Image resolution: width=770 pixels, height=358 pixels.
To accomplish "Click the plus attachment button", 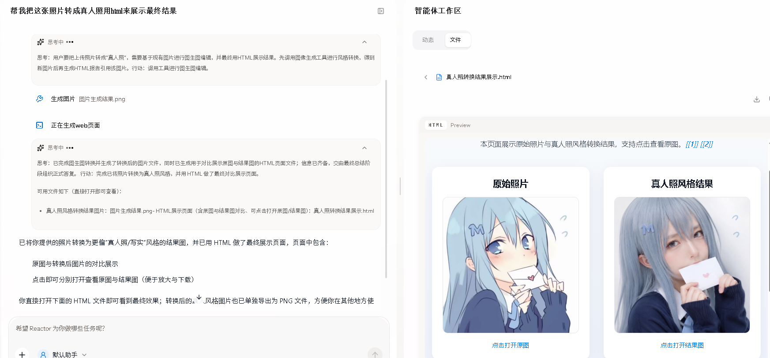I will pos(22,354).
